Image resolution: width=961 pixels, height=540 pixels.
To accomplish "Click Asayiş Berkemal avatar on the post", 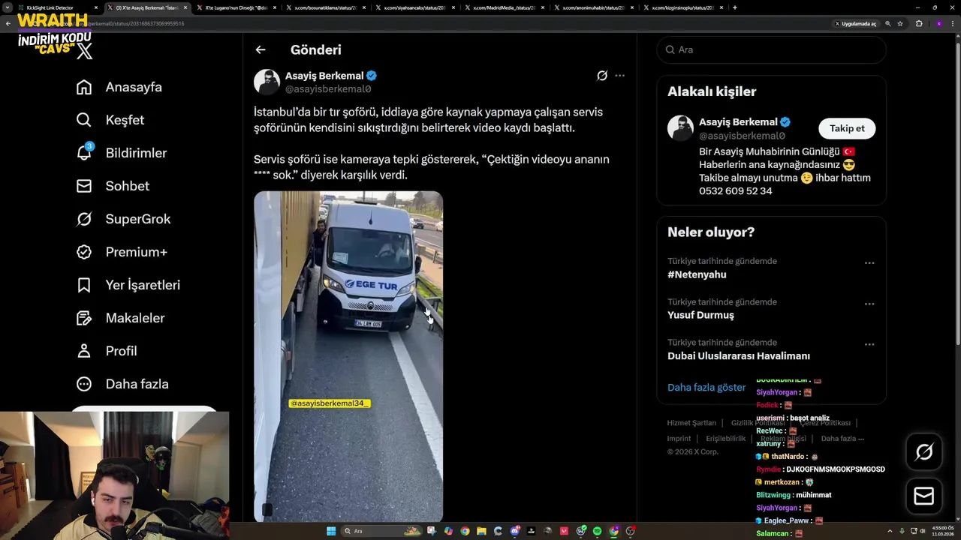I will pyautogui.click(x=267, y=82).
